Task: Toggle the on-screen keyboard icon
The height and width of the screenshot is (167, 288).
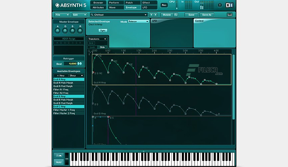Action: (229, 15)
